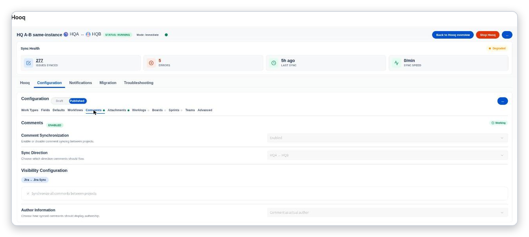
Task: Click the sync speed pulse icon
Action: tap(397, 63)
